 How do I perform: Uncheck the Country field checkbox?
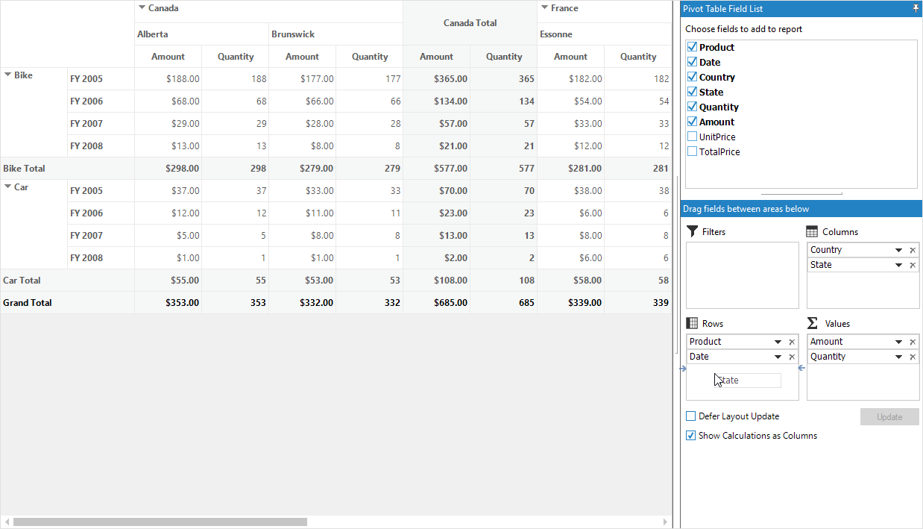(x=692, y=77)
